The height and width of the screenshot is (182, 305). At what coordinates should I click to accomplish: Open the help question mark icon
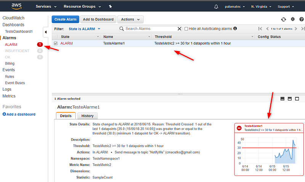click(x=302, y=19)
